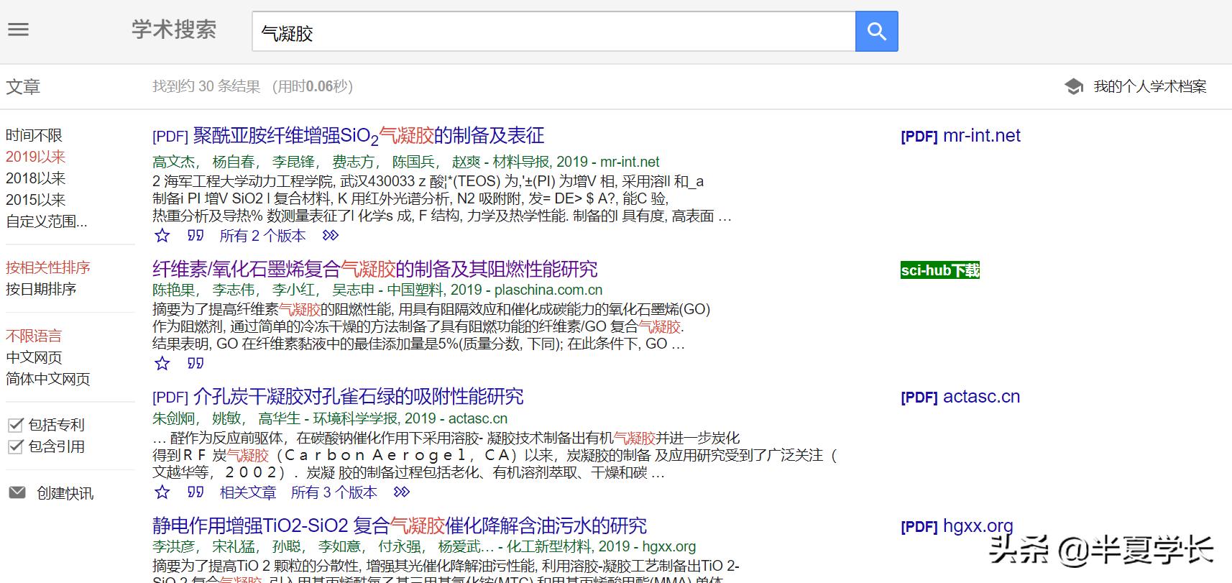Open the 介孔炭干凝胶对孔雀石绿的吸附性能研究 article
The width and height of the screenshot is (1232, 583).
click(358, 397)
